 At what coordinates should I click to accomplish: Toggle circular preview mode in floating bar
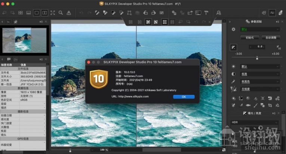(x=148, y=22)
